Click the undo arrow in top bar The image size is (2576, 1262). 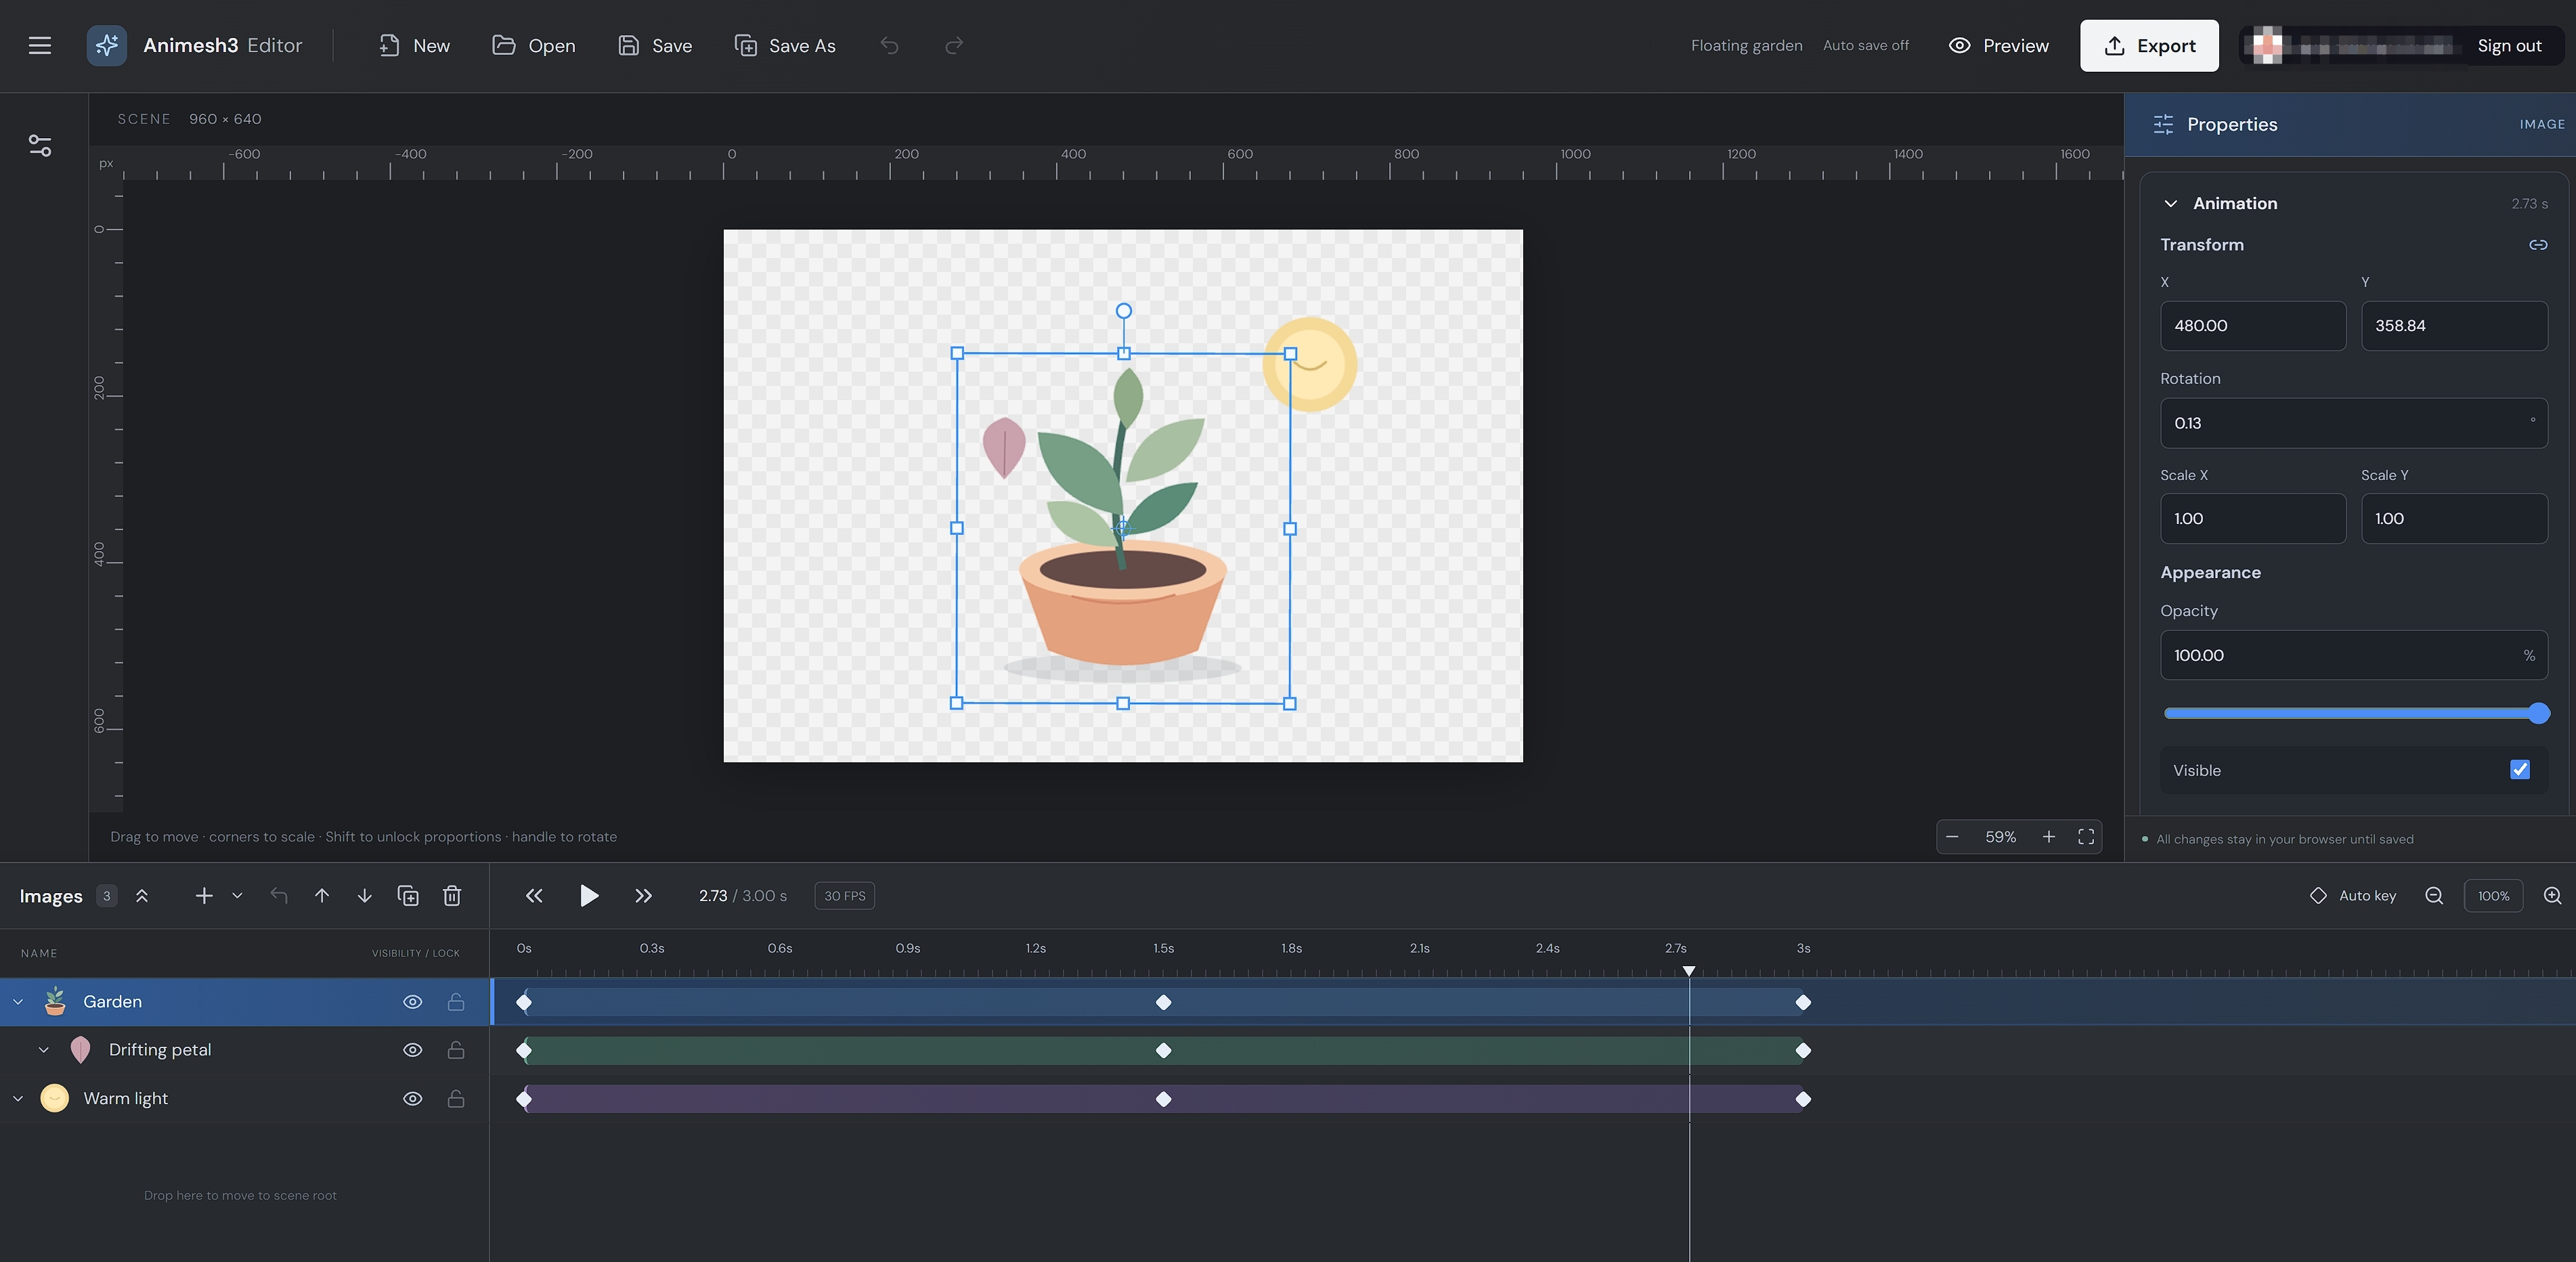tap(889, 45)
